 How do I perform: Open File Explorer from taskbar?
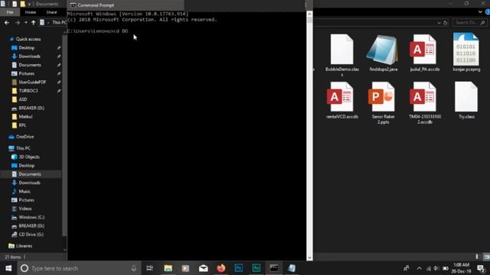[168, 268]
